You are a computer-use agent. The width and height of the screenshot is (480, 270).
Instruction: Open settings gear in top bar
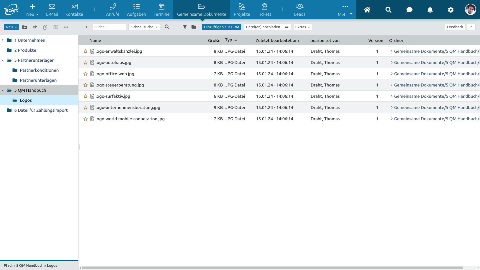450,10
